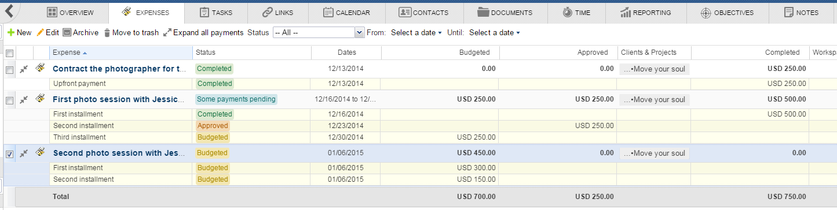Click the total USD 750.00 completed
This screenshot has width=837, height=210.
point(786,197)
